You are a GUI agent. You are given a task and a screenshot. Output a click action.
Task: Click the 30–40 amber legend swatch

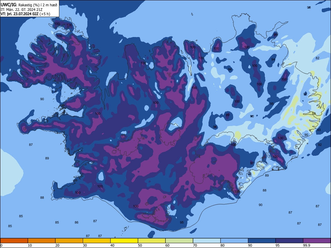point(97,241)
